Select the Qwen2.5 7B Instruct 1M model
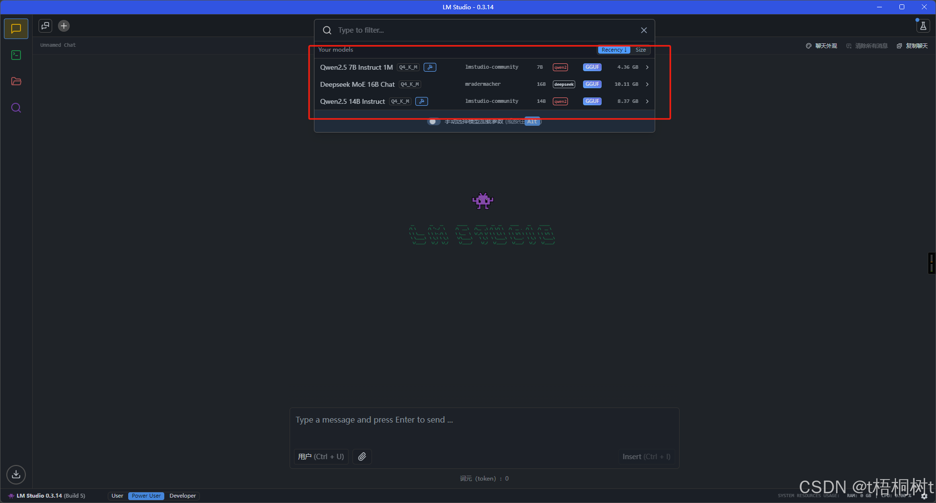936x503 pixels. coord(485,67)
